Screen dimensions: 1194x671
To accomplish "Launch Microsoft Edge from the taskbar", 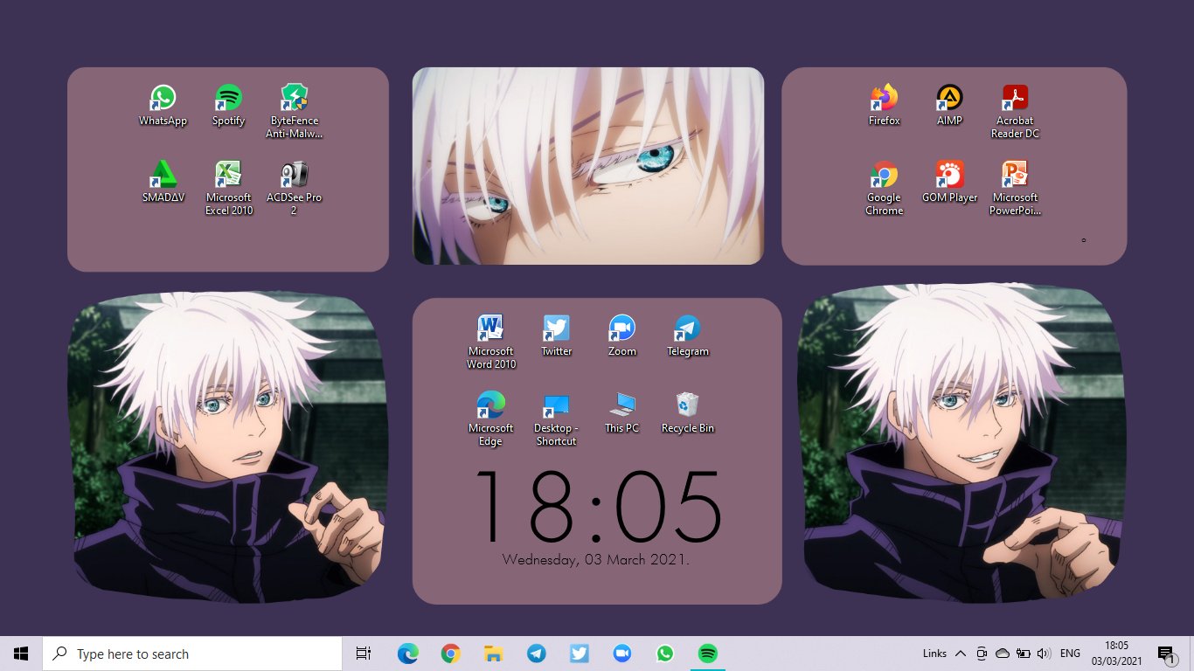I will tap(407, 654).
